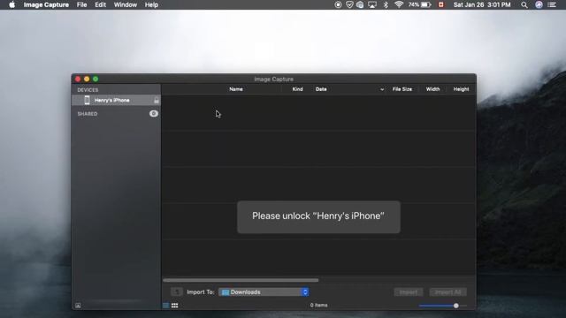Open the Image Capture application menu
This screenshot has width=566, height=318.
(46, 4)
